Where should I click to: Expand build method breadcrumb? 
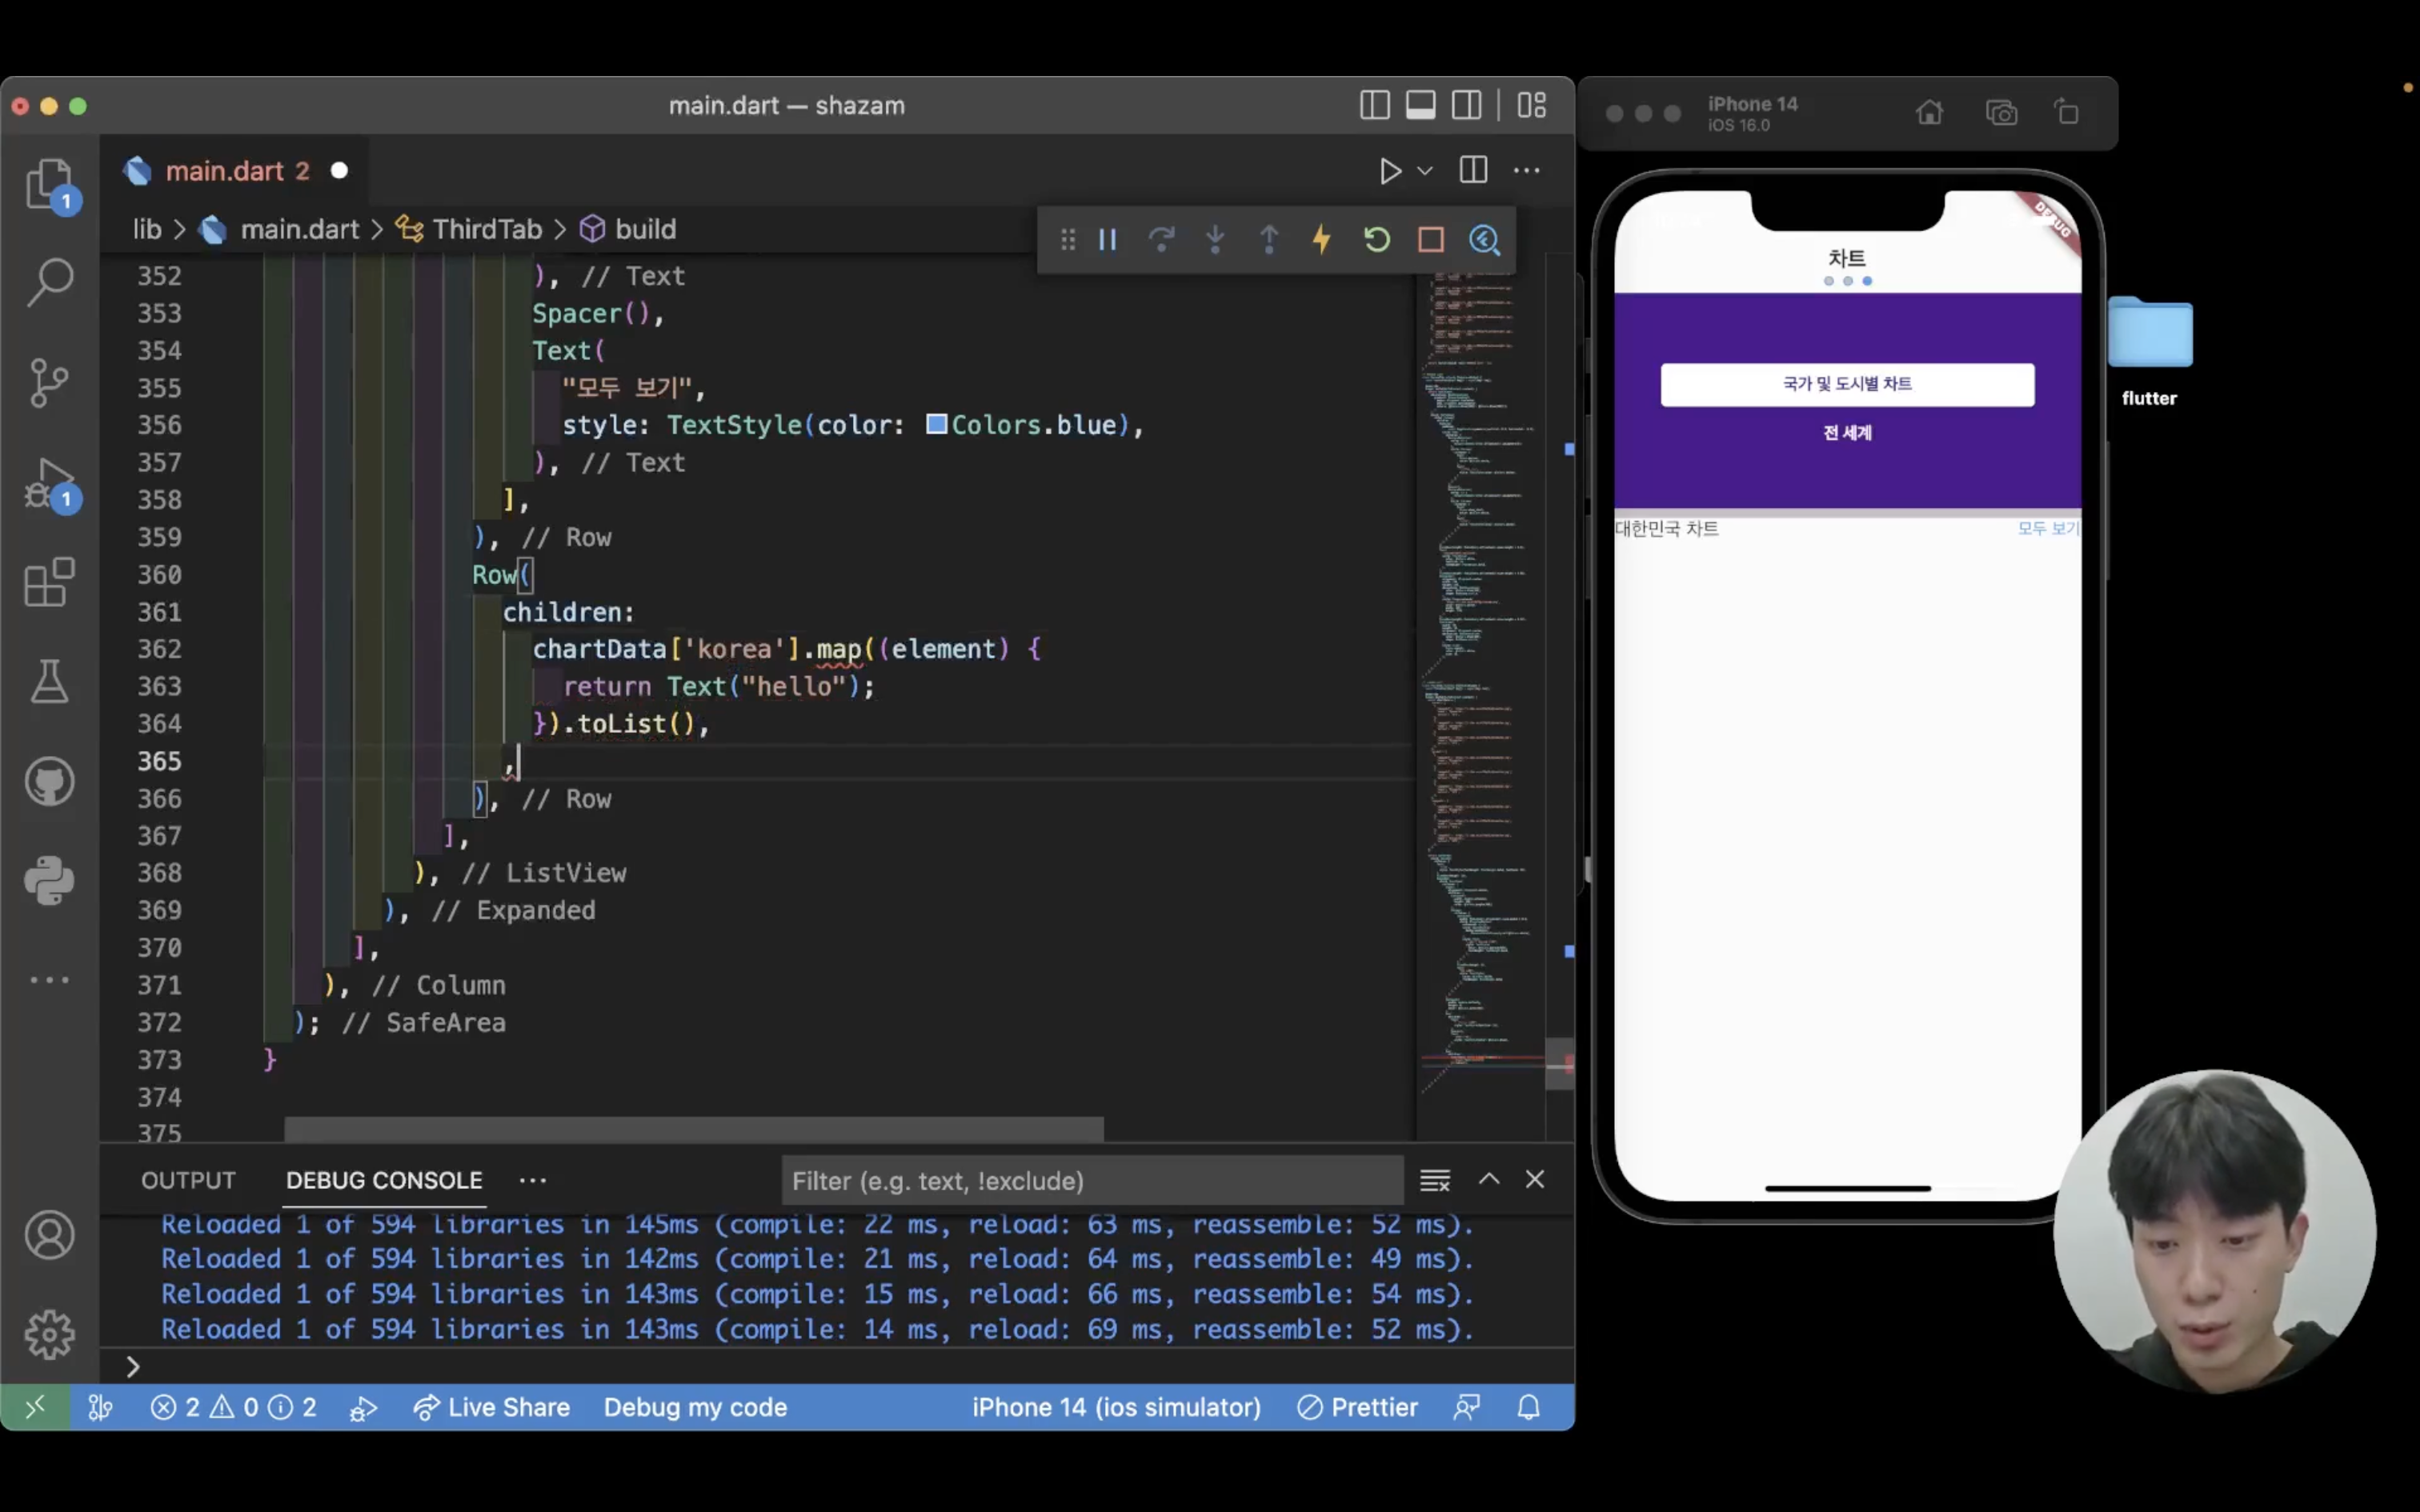click(x=645, y=230)
